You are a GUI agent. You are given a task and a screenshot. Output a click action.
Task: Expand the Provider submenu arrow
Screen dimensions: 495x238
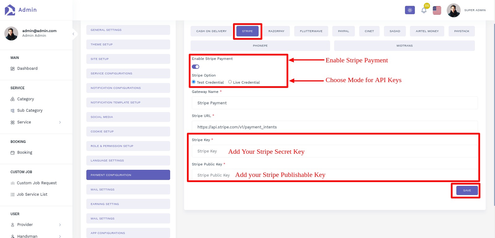tap(60, 225)
